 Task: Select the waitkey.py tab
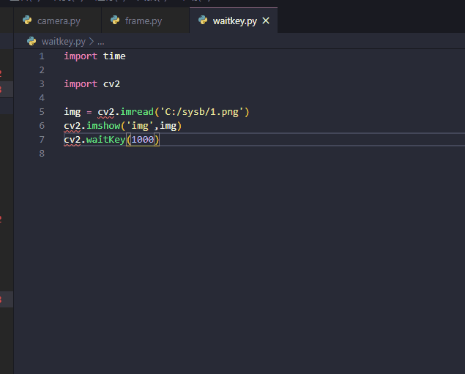coord(234,20)
